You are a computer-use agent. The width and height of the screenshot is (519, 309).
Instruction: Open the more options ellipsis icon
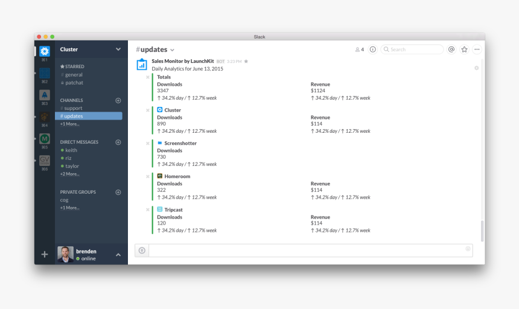tap(477, 49)
